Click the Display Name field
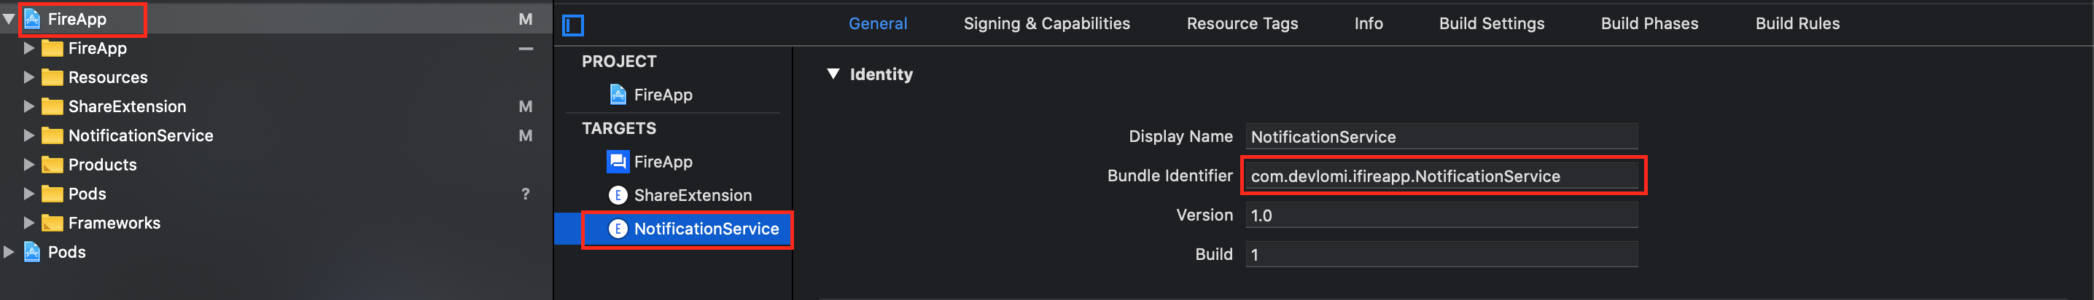This screenshot has width=2094, height=300. [1441, 137]
